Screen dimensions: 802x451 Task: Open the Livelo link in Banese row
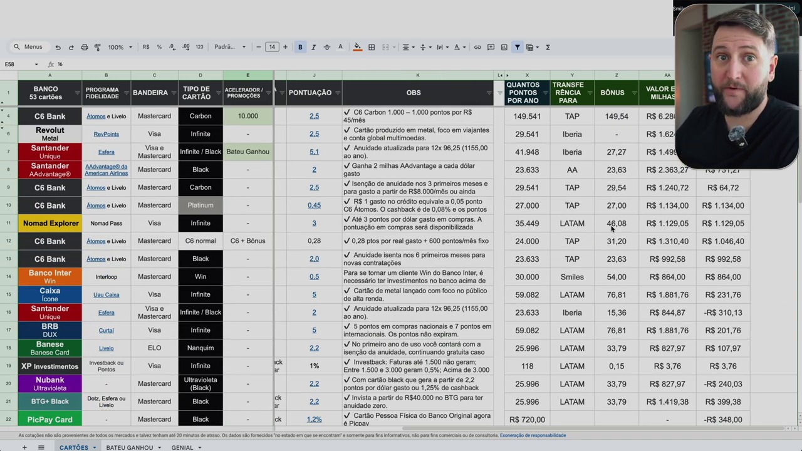click(106, 348)
